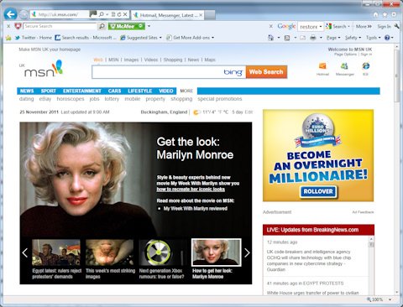The height and width of the screenshot is (307, 403).
Task: Click Twitter - Home favorite link
Action: pyautogui.click(x=34, y=38)
